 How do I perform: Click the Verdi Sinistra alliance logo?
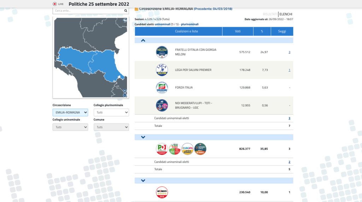(x=175, y=149)
